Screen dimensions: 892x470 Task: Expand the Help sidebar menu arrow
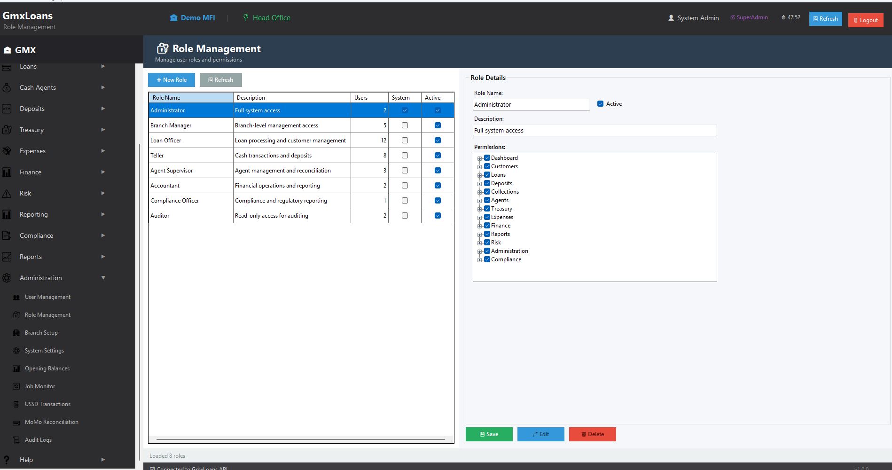click(103, 460)
